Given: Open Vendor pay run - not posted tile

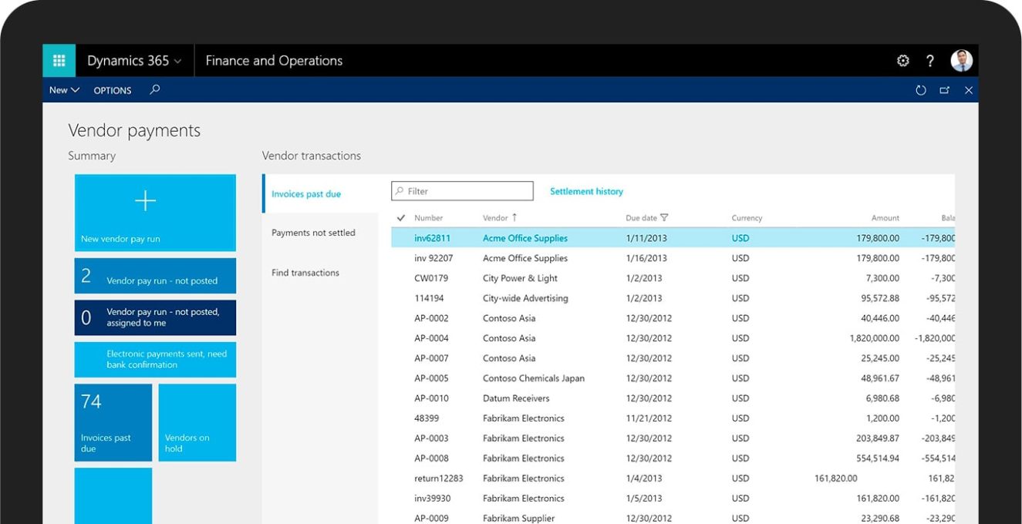Looking at the screenshot, I should click(x=155, y=276).
